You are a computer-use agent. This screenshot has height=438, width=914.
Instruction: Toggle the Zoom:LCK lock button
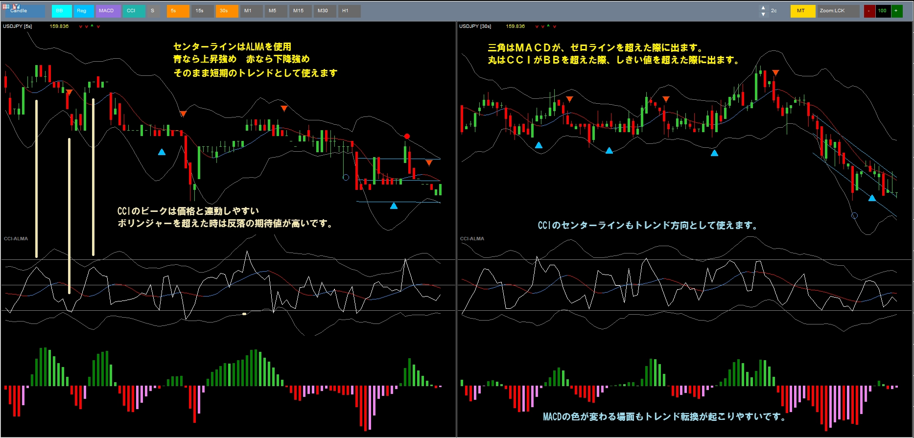point(838,11)
